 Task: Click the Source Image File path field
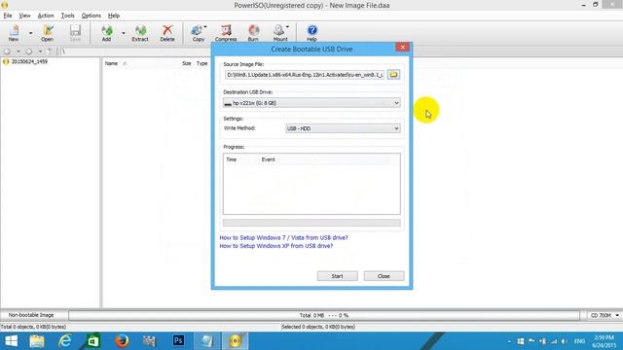305,75
